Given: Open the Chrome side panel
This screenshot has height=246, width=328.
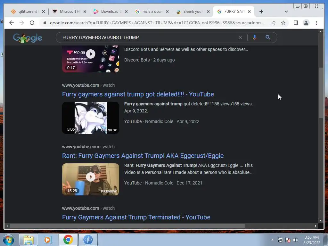Looking at the screenshot, I should pos(296,23).
